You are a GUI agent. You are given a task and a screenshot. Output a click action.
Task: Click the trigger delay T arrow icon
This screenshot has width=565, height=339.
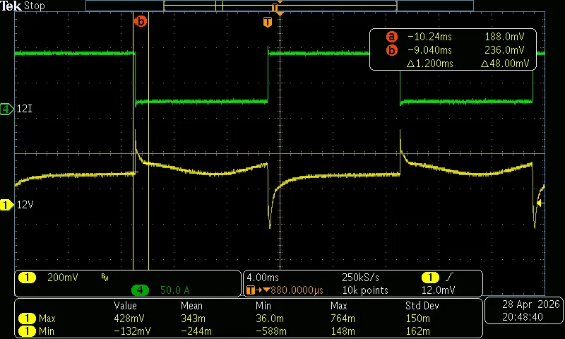coord(258,290)
